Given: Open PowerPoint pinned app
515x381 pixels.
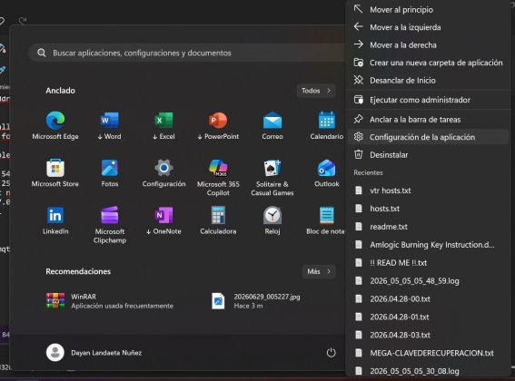Looking at the screenshot, I should pos(218,125).
